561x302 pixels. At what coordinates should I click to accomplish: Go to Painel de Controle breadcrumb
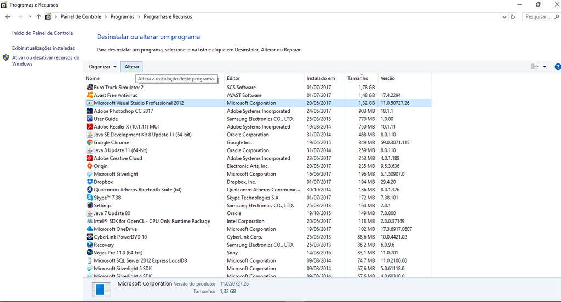tap(81, 16)
